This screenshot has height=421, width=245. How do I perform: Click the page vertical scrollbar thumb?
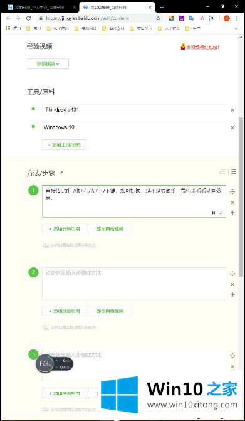point(242,197)
